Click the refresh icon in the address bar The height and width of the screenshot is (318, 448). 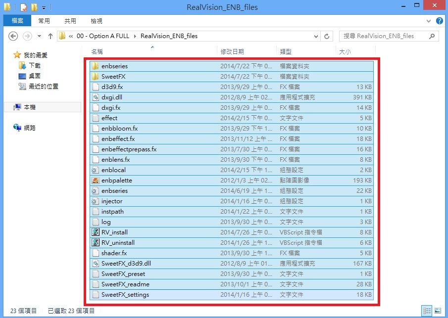pyautogui.click(x=326, y=36)
